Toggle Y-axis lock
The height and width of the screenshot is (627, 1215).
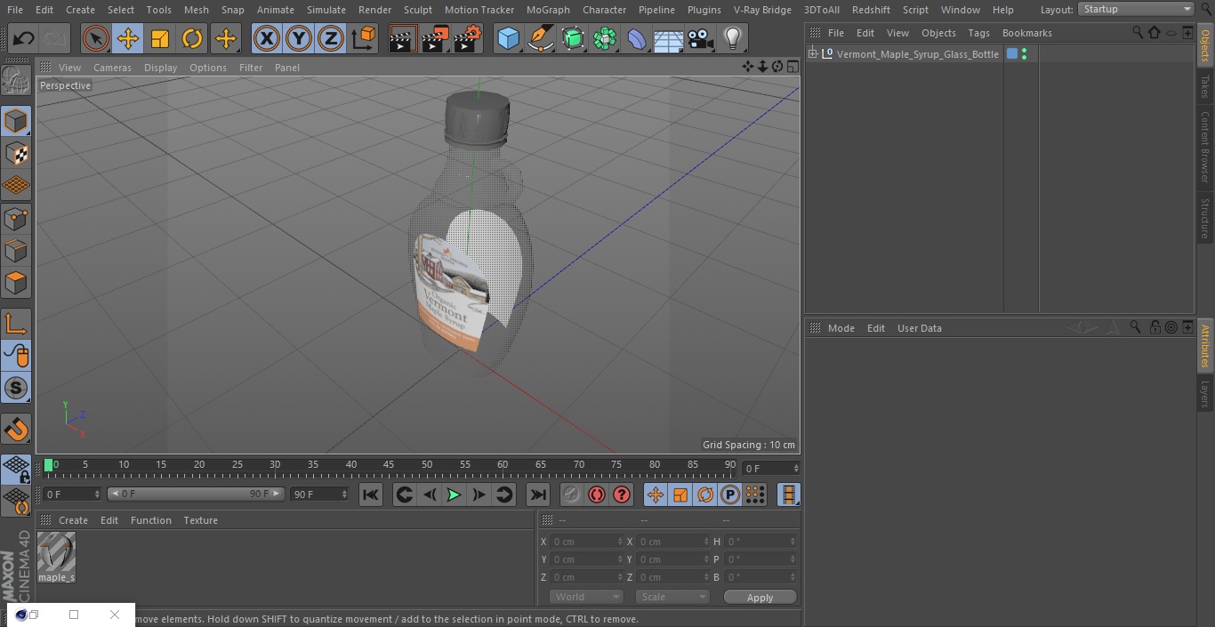(x=299, y=38)
